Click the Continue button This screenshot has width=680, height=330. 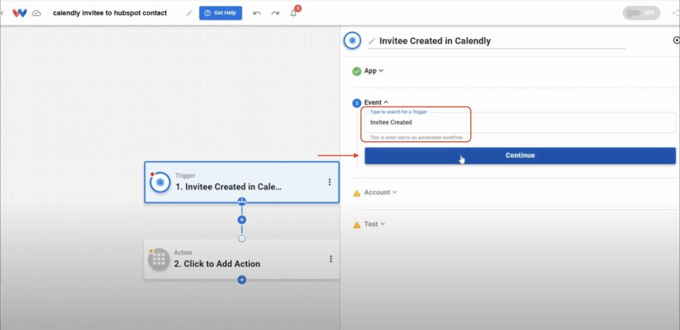pos(520,155)
